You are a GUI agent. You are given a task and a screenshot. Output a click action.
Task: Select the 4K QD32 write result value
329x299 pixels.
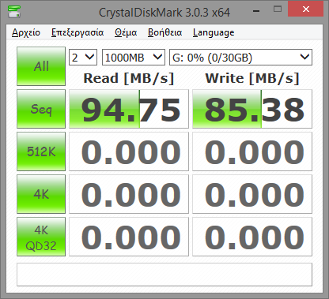click(x=252, y=237)
